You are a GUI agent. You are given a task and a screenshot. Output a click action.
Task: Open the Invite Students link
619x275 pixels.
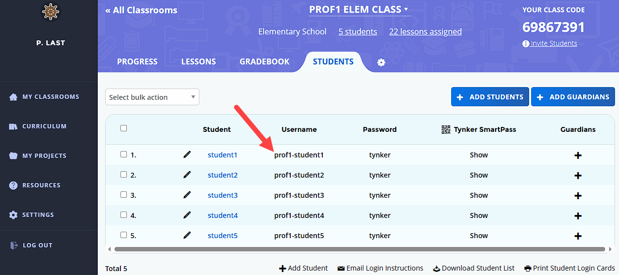click(550, 43)
